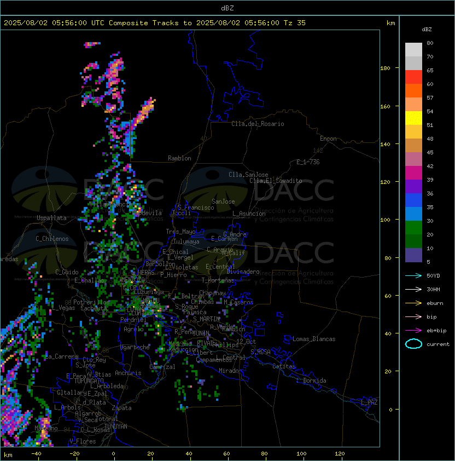Select the green 30–20 dBZ swatch
455x461 pixels.
point(413,227)
